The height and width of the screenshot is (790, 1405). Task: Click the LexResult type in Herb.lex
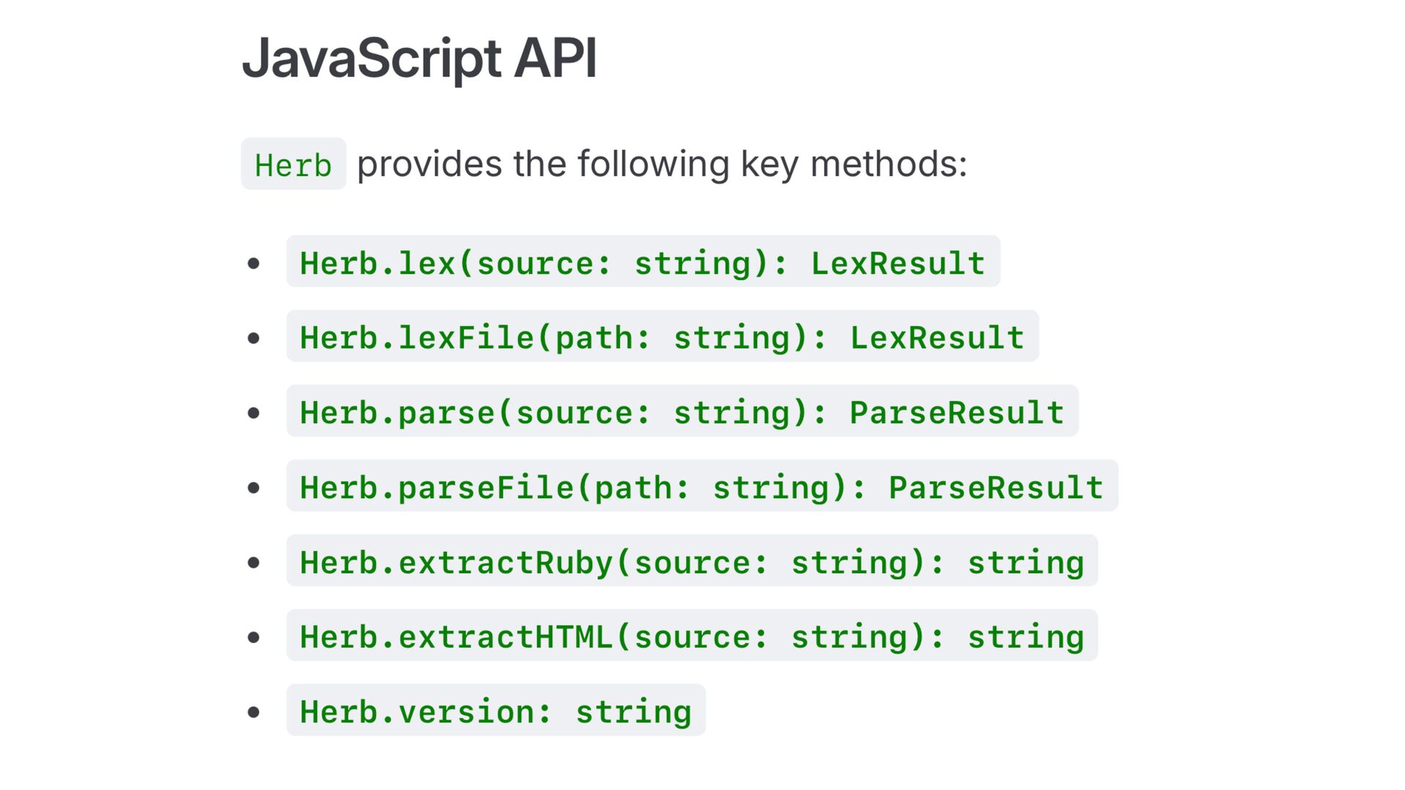[898, 263]
